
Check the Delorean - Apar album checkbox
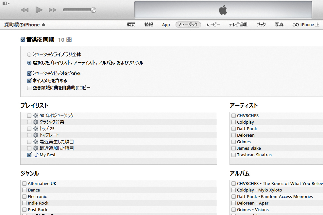coord(234,203)
